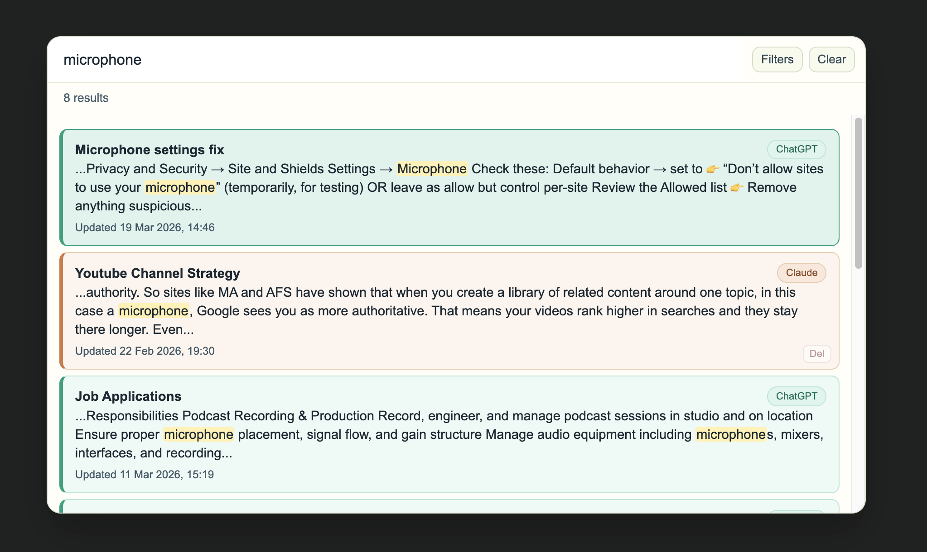Click the Claude source badge
Viewport: 927px width, 552px height.
(801, 273)
